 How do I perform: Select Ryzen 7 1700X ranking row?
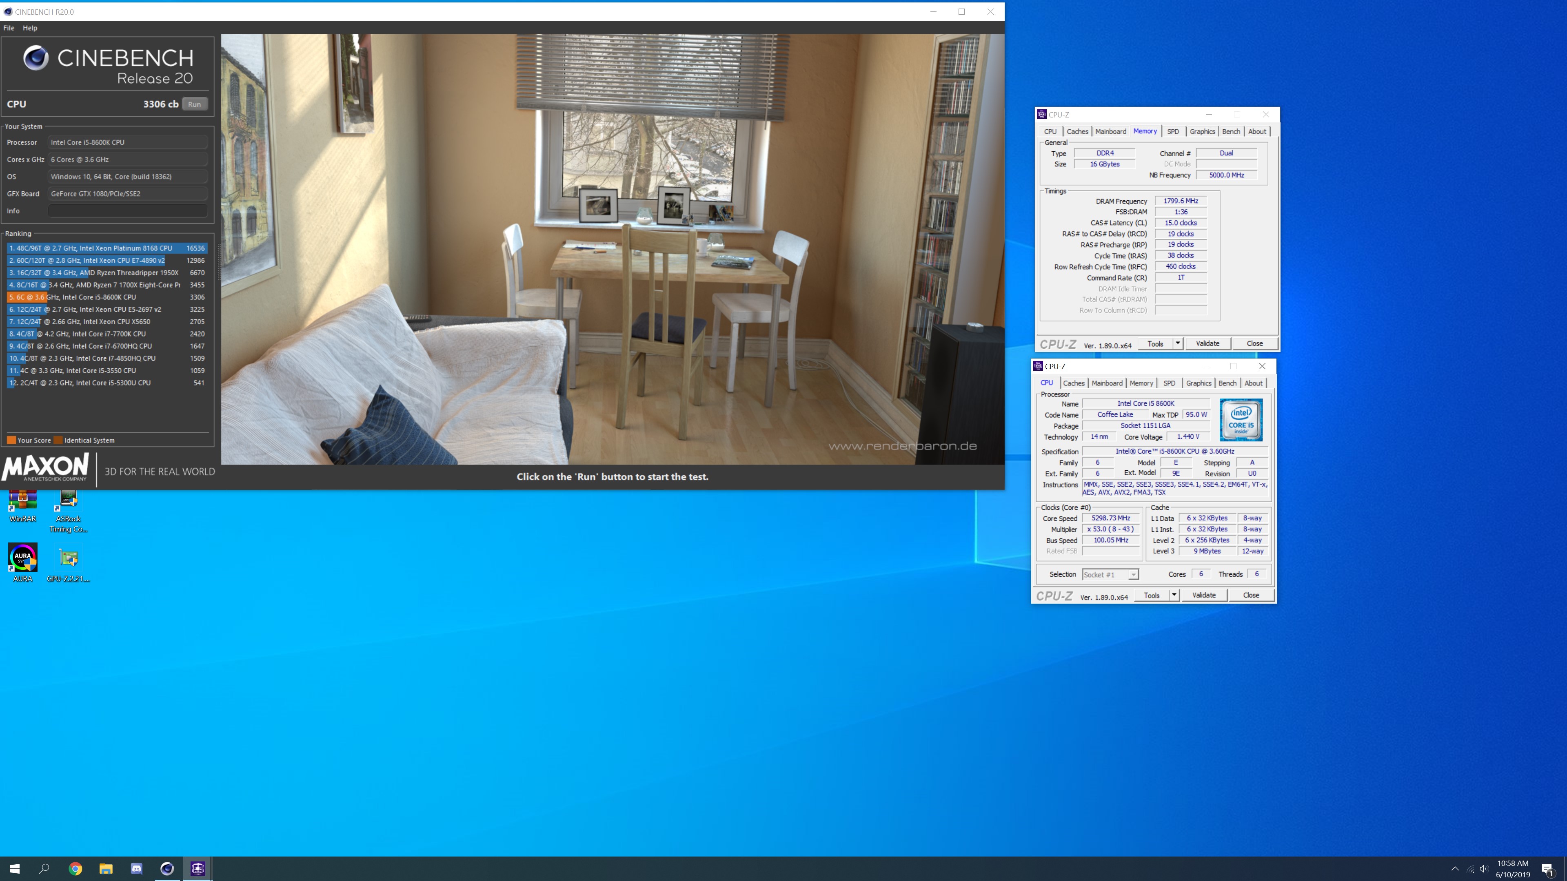pos(107,285)
